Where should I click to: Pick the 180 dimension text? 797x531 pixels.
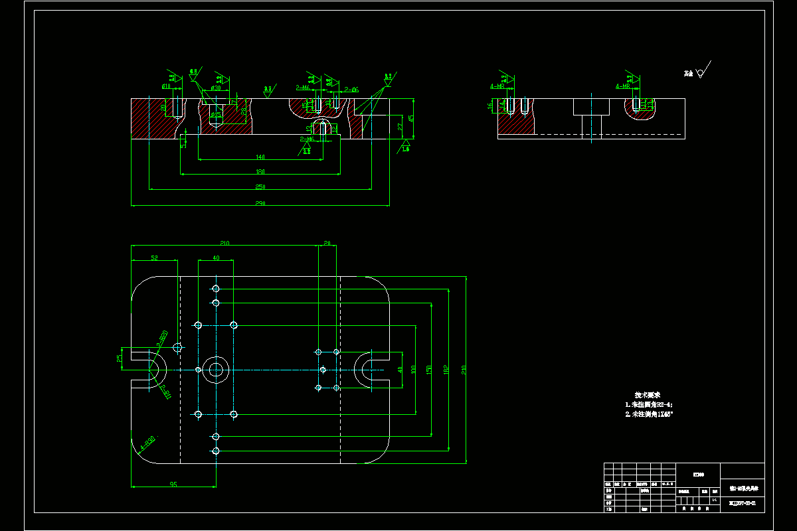point(260,172)
